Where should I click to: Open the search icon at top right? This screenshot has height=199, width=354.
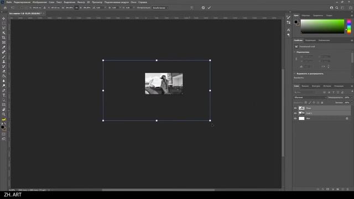click(x=337, y=8)
